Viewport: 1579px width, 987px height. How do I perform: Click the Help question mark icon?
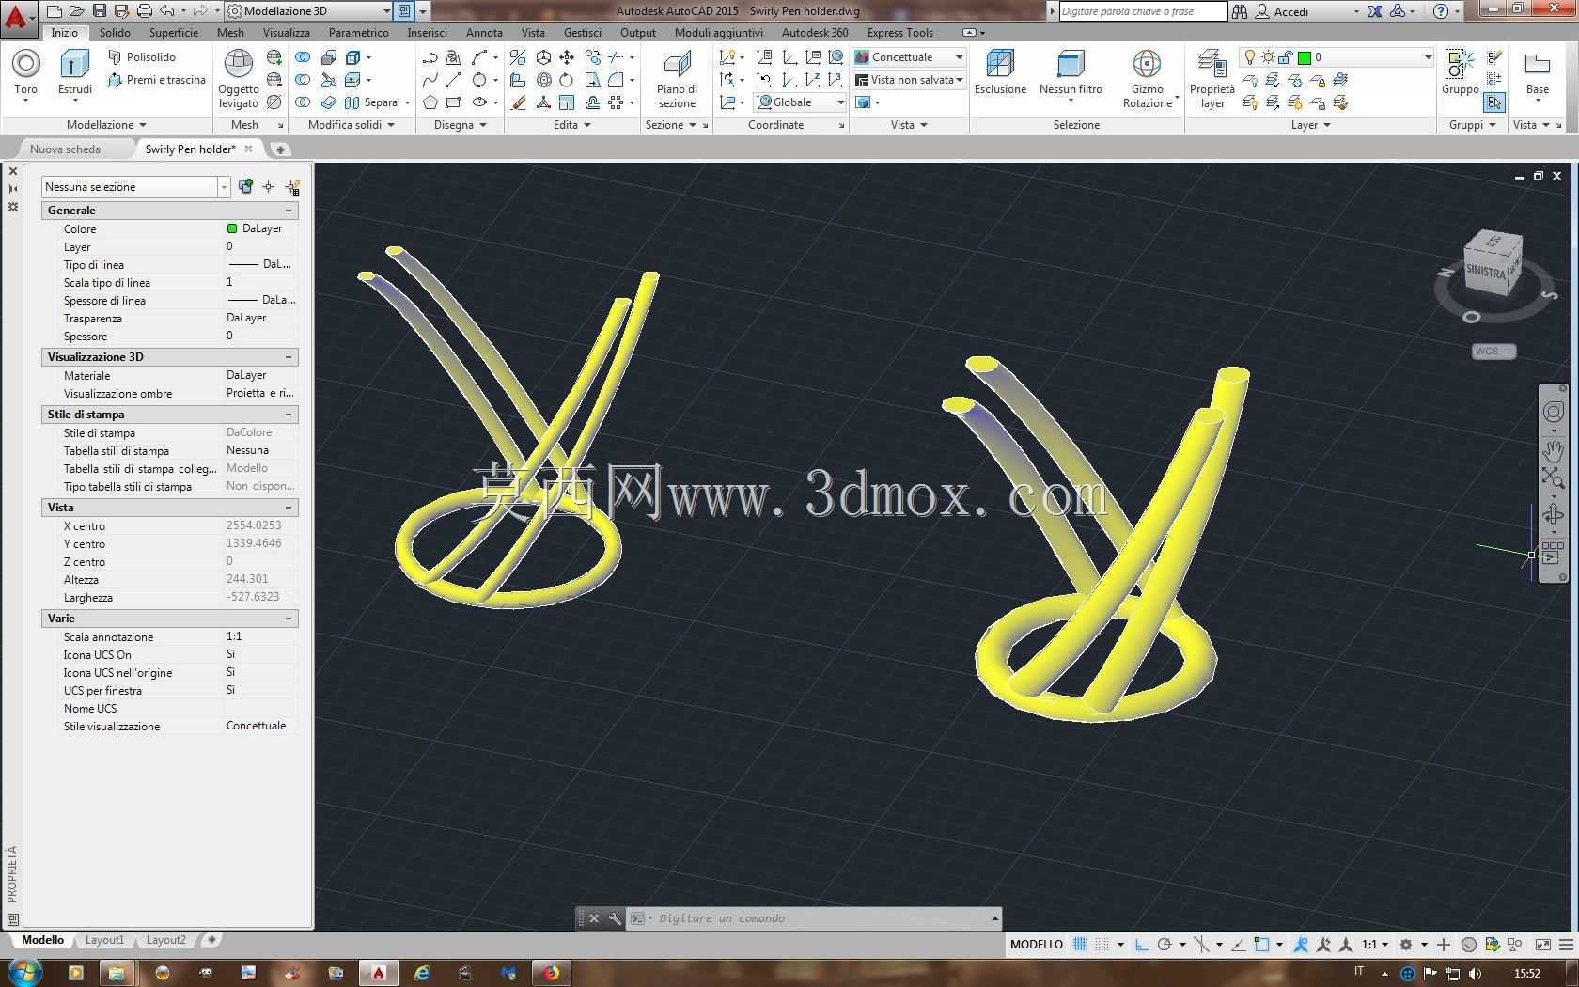pyautogui.click(x=1441, y=11)
